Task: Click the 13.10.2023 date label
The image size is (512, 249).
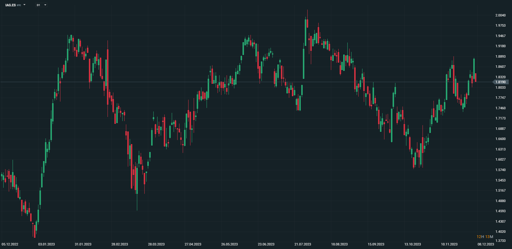Action: click(x=412, y=244)
